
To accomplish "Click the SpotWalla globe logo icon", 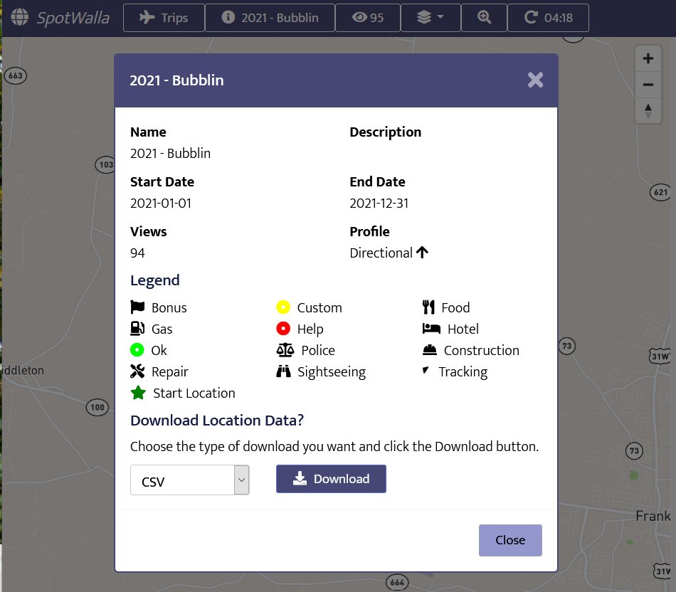I will coord(20,17).
